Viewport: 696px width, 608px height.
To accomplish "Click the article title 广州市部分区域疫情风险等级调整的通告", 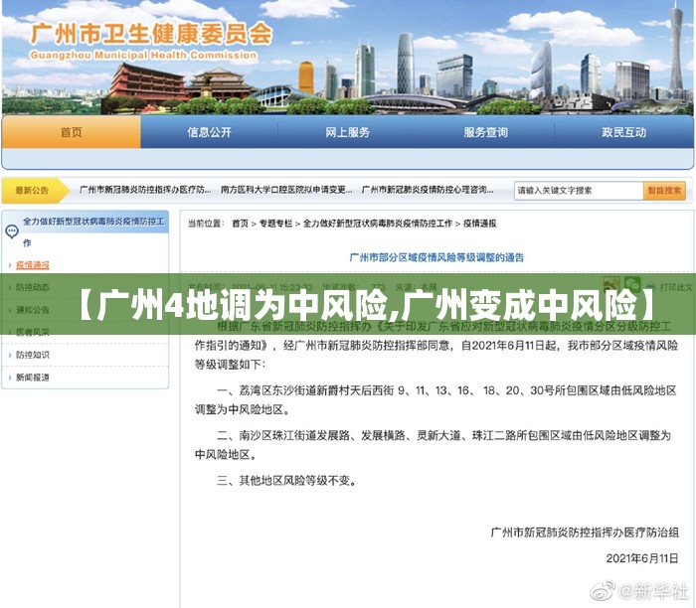I will pyautogui.click(x=436, y=257).
